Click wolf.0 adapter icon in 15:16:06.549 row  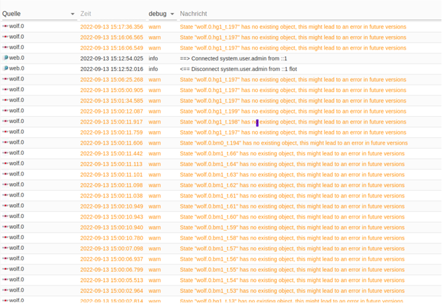pyautogui.click(x=5, y=48)
